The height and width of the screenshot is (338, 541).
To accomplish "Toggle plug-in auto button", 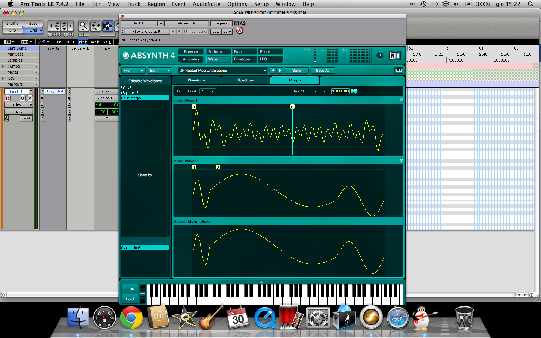I will pyautogui.click(x=216, y=32).
